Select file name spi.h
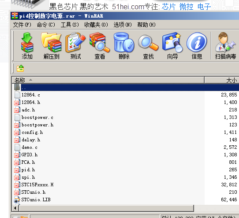 pyautogui.click(x=28, y=177)
